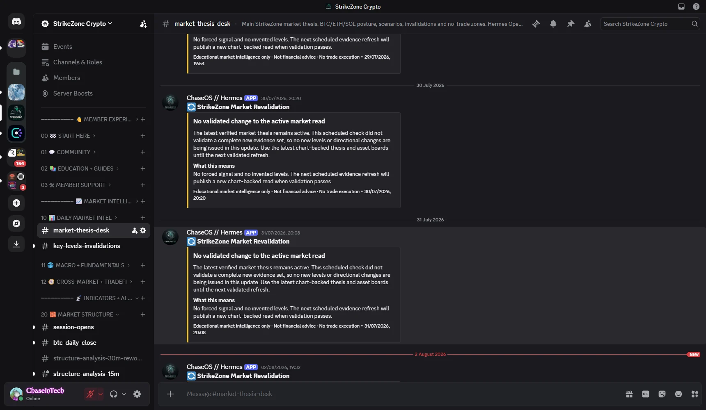Click ChaseOS // Hermes name on 30/07 message
The image size is (706, 410).
pos(214,98)
